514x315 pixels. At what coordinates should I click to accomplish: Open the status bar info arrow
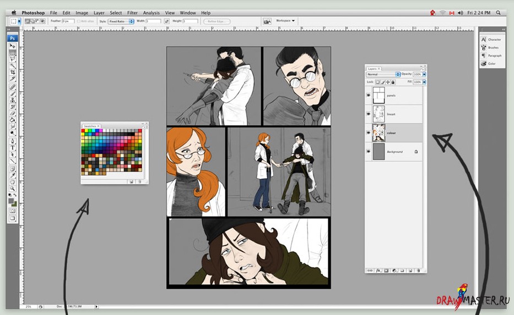click(96, 307)
